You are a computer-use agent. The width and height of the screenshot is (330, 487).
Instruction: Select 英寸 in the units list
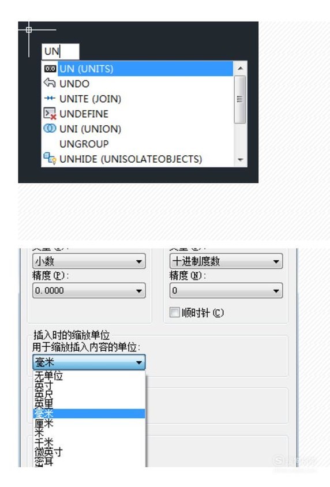click(x=89, y=385)
